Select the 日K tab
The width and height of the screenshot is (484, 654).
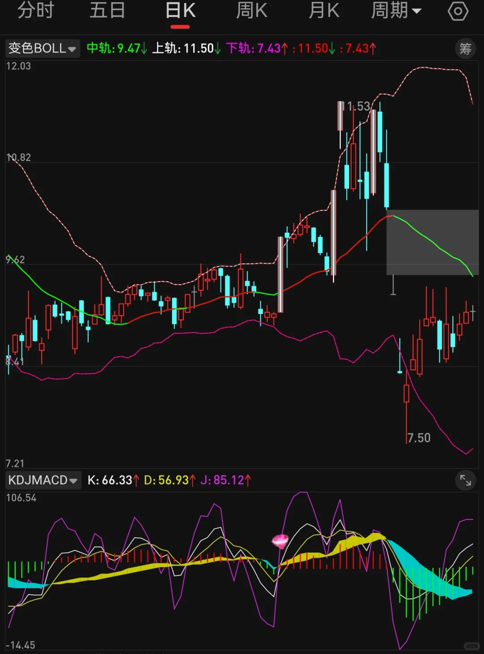pyautogui.click(x=180, y=11)
